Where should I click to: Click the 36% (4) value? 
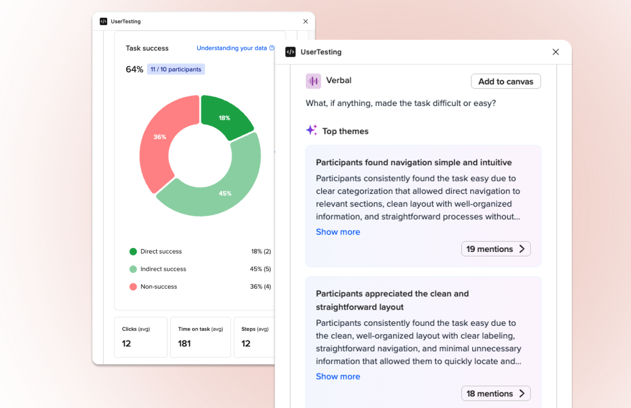(x=260, y=287)
